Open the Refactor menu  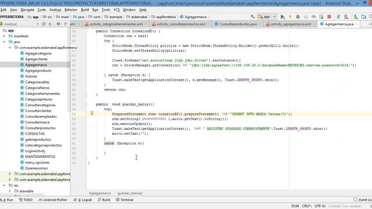[71, 10]
